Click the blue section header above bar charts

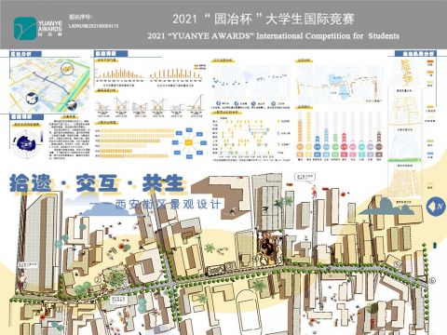tap(111, 54)
